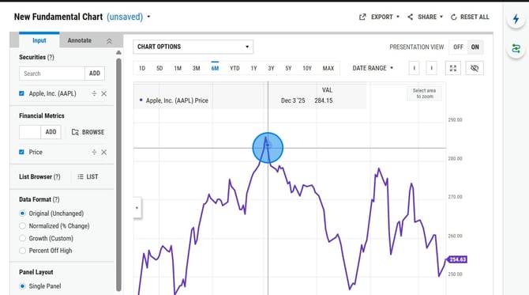The width and height of the screenshot is (529, 295).
Task: Select Single Panel layout option
Action: [x=22, y=286]
